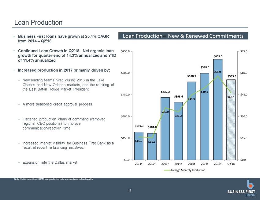Select "A more seasoned credit approval process"
Image resolution: width=260 pixels, height=200 pixels.
pyautogui.click(x=57, y=104)
